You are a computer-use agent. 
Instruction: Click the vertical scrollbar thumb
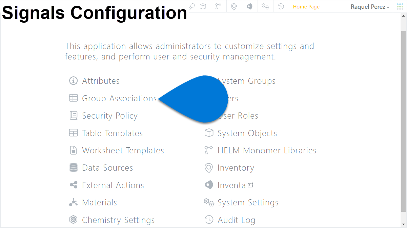click(403, 121)
